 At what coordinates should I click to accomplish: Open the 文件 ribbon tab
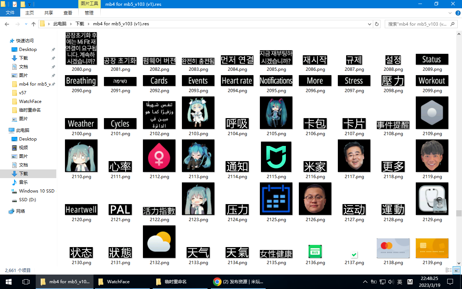click(x=10, y=13)
